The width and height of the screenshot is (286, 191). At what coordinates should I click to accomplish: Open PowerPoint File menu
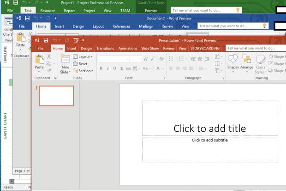40,49
